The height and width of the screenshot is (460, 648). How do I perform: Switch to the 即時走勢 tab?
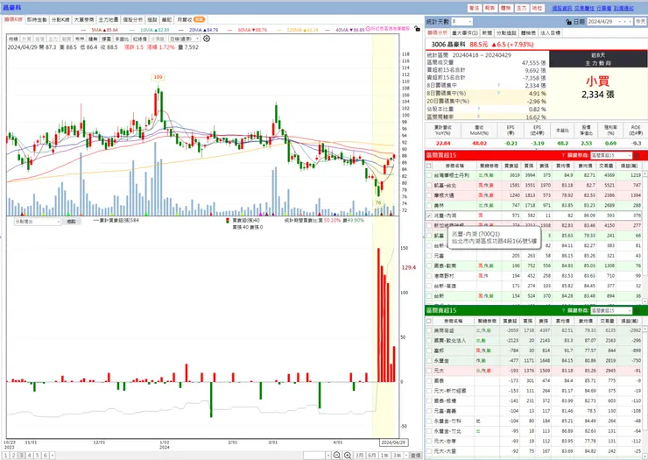coord(37,19)
